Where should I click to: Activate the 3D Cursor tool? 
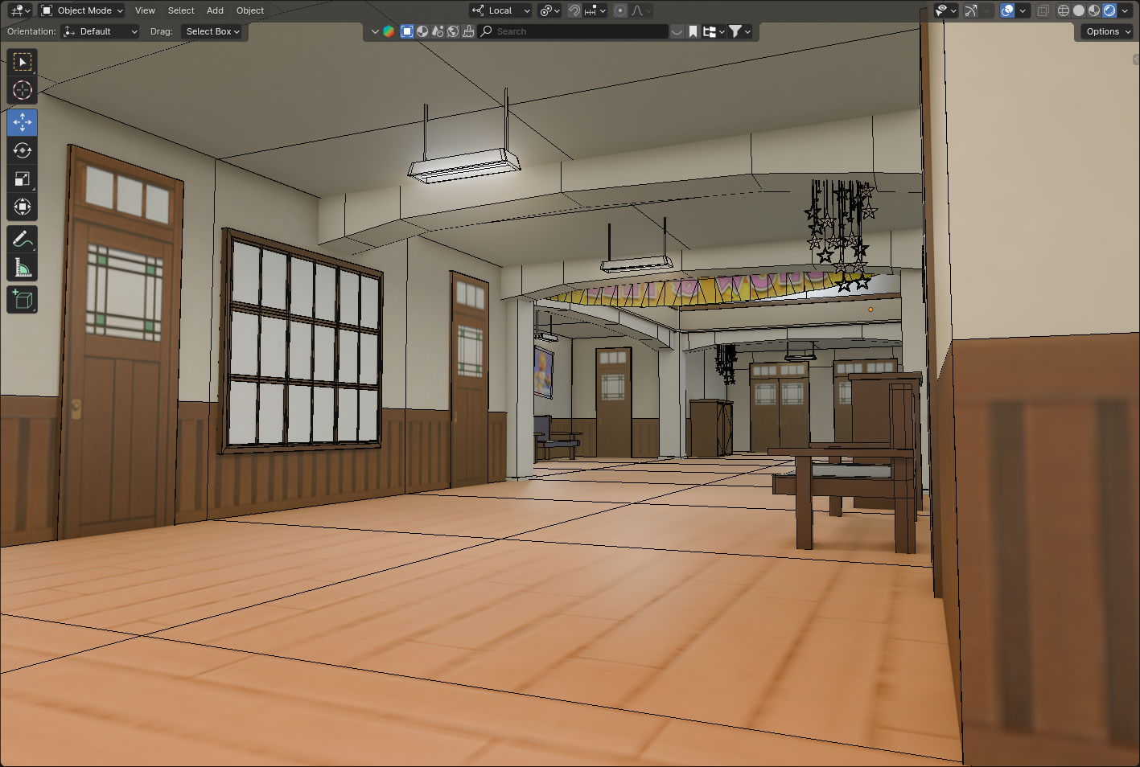click(23, 90)
